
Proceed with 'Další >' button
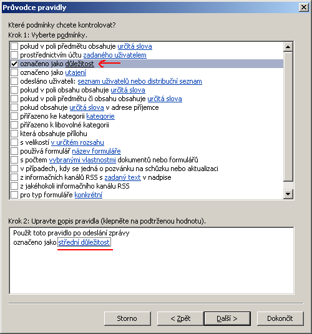click(x=227, y=318)
